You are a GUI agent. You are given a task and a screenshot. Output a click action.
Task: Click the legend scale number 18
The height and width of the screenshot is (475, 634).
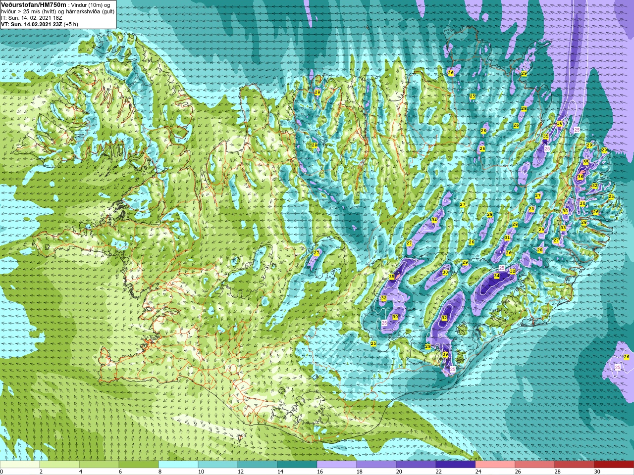(x=359, y=472)
